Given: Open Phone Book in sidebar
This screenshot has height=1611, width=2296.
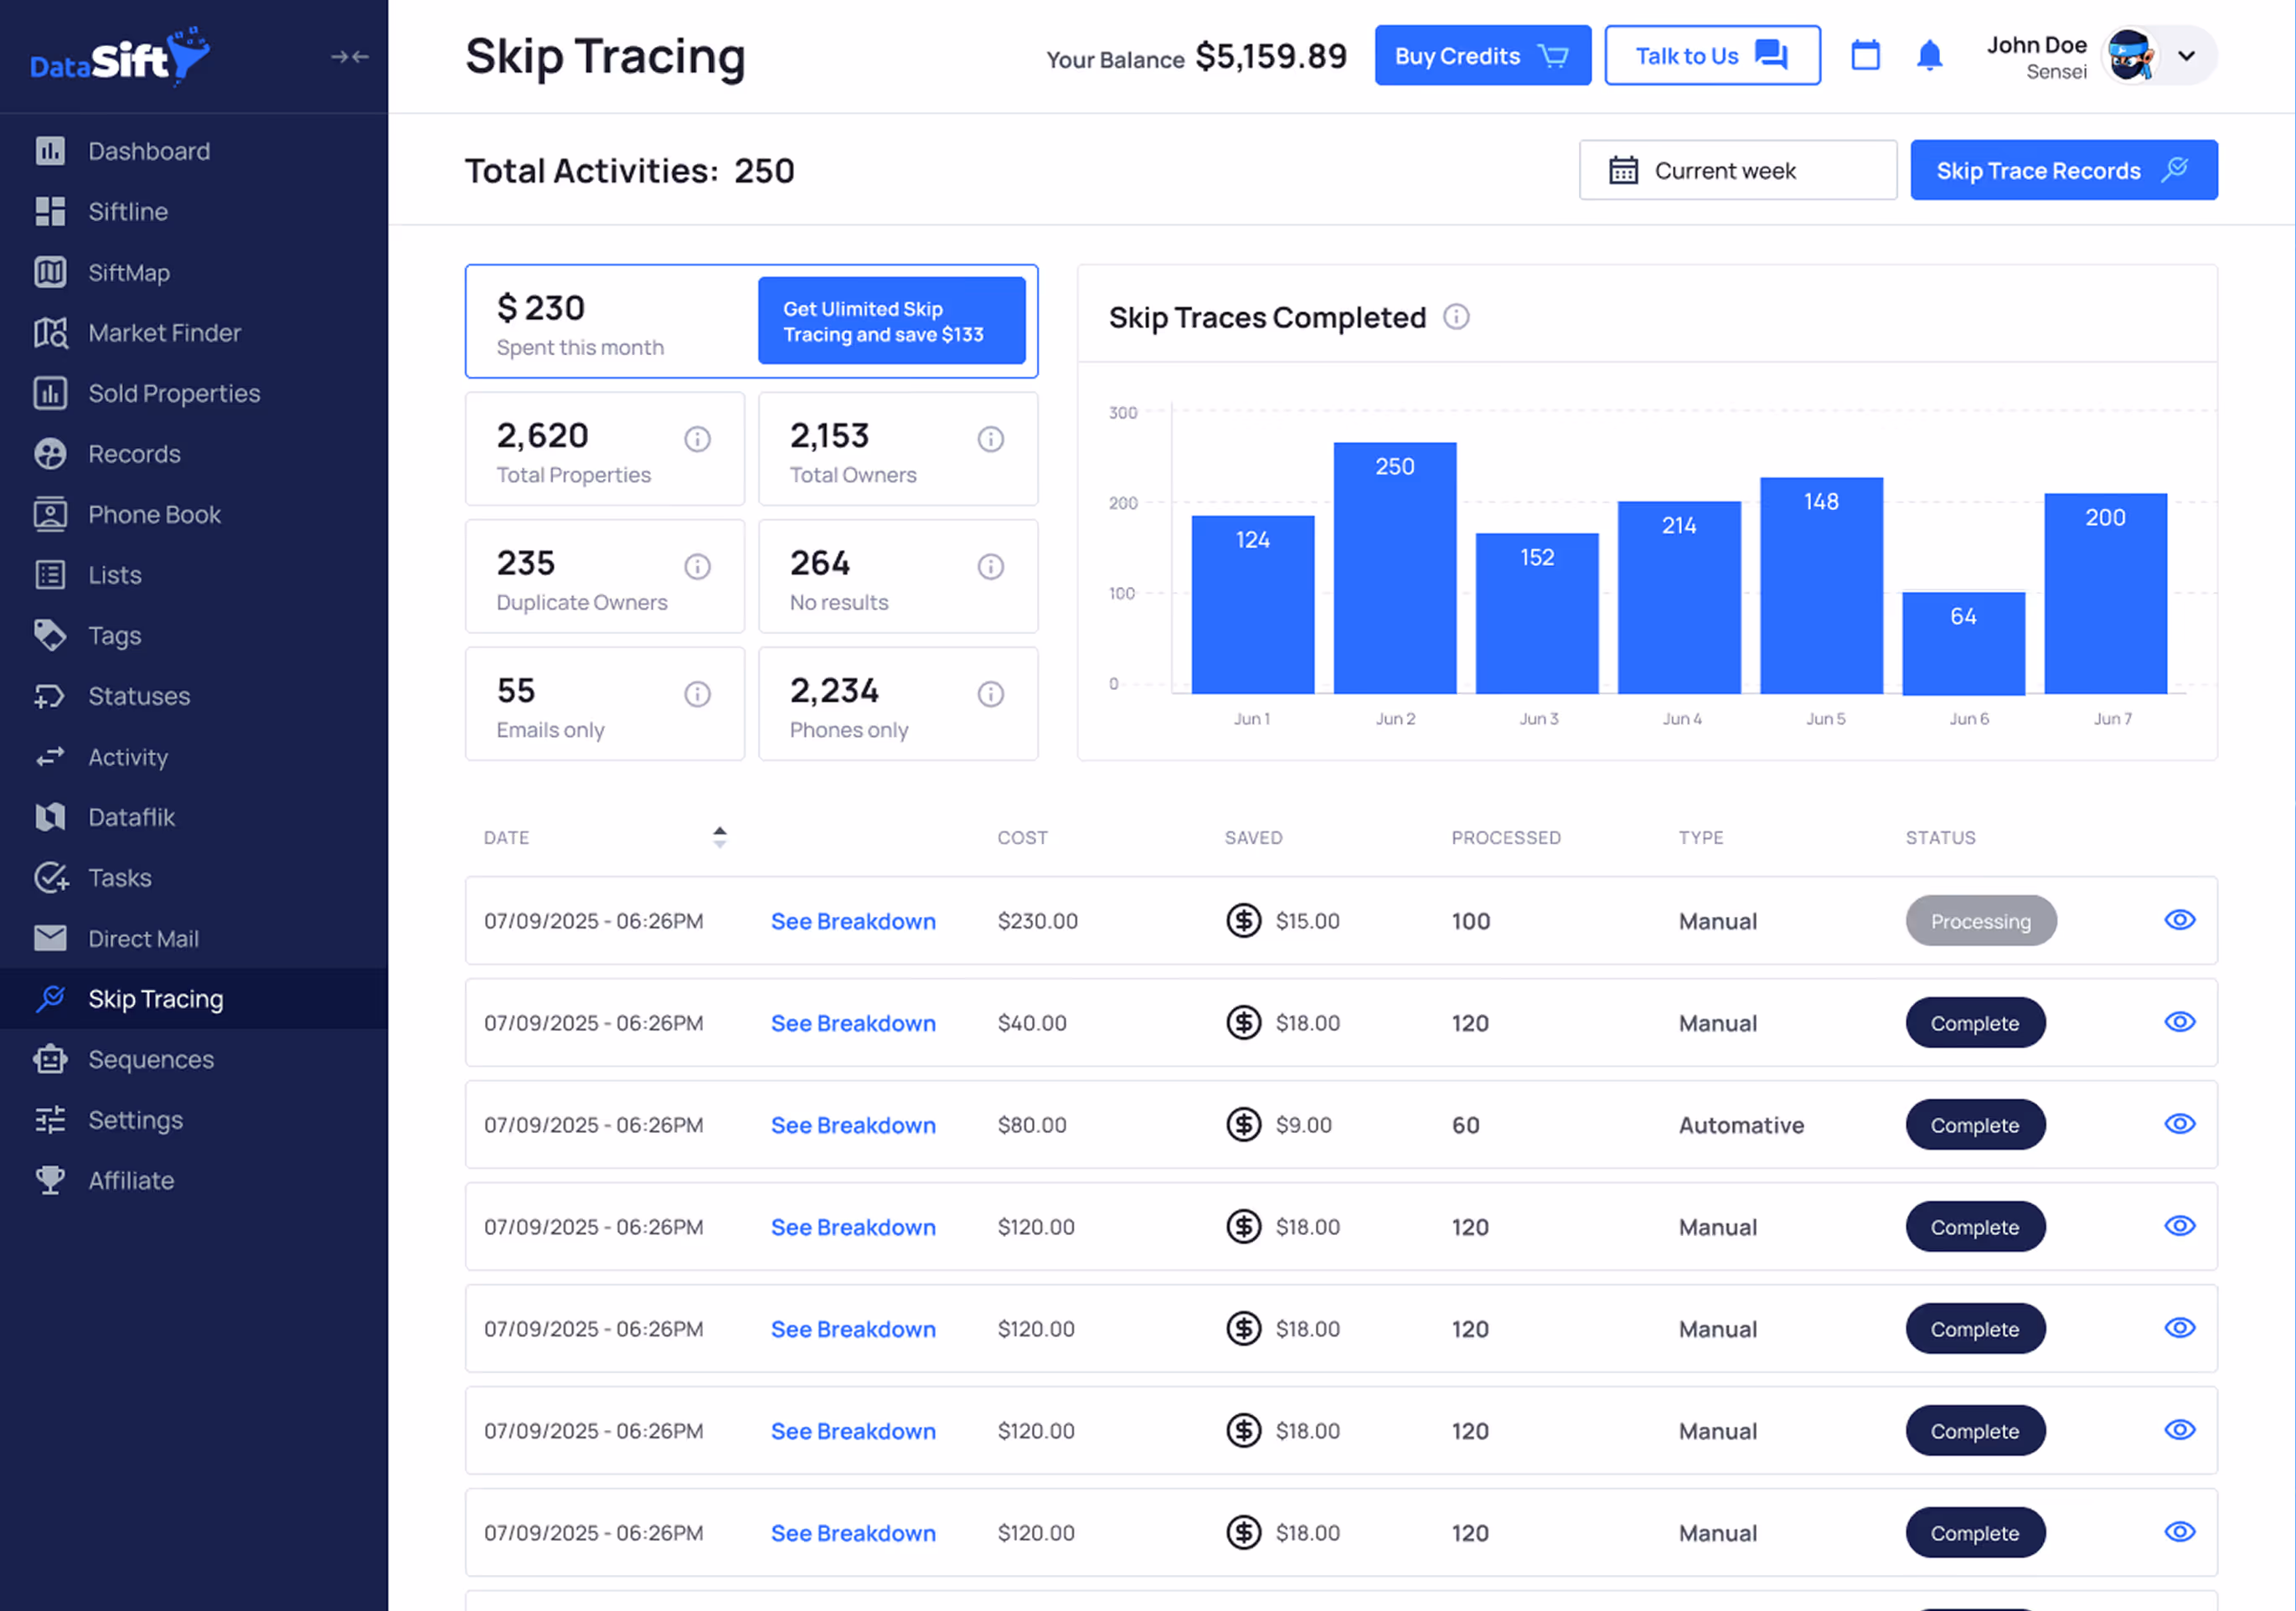Looking at the screenshot, I should (154, 515).
